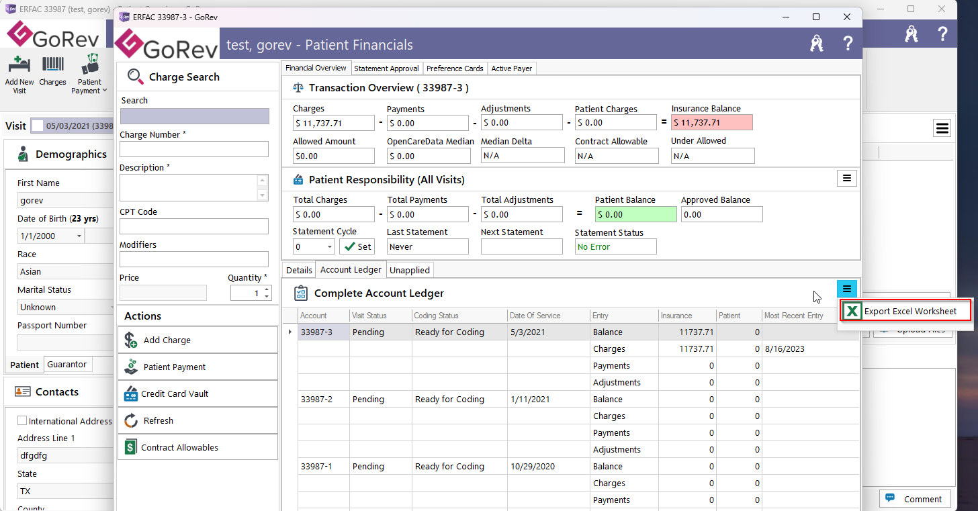
Task: Increase Quantity using up stepper arrow
Action: tap(267, 289)
